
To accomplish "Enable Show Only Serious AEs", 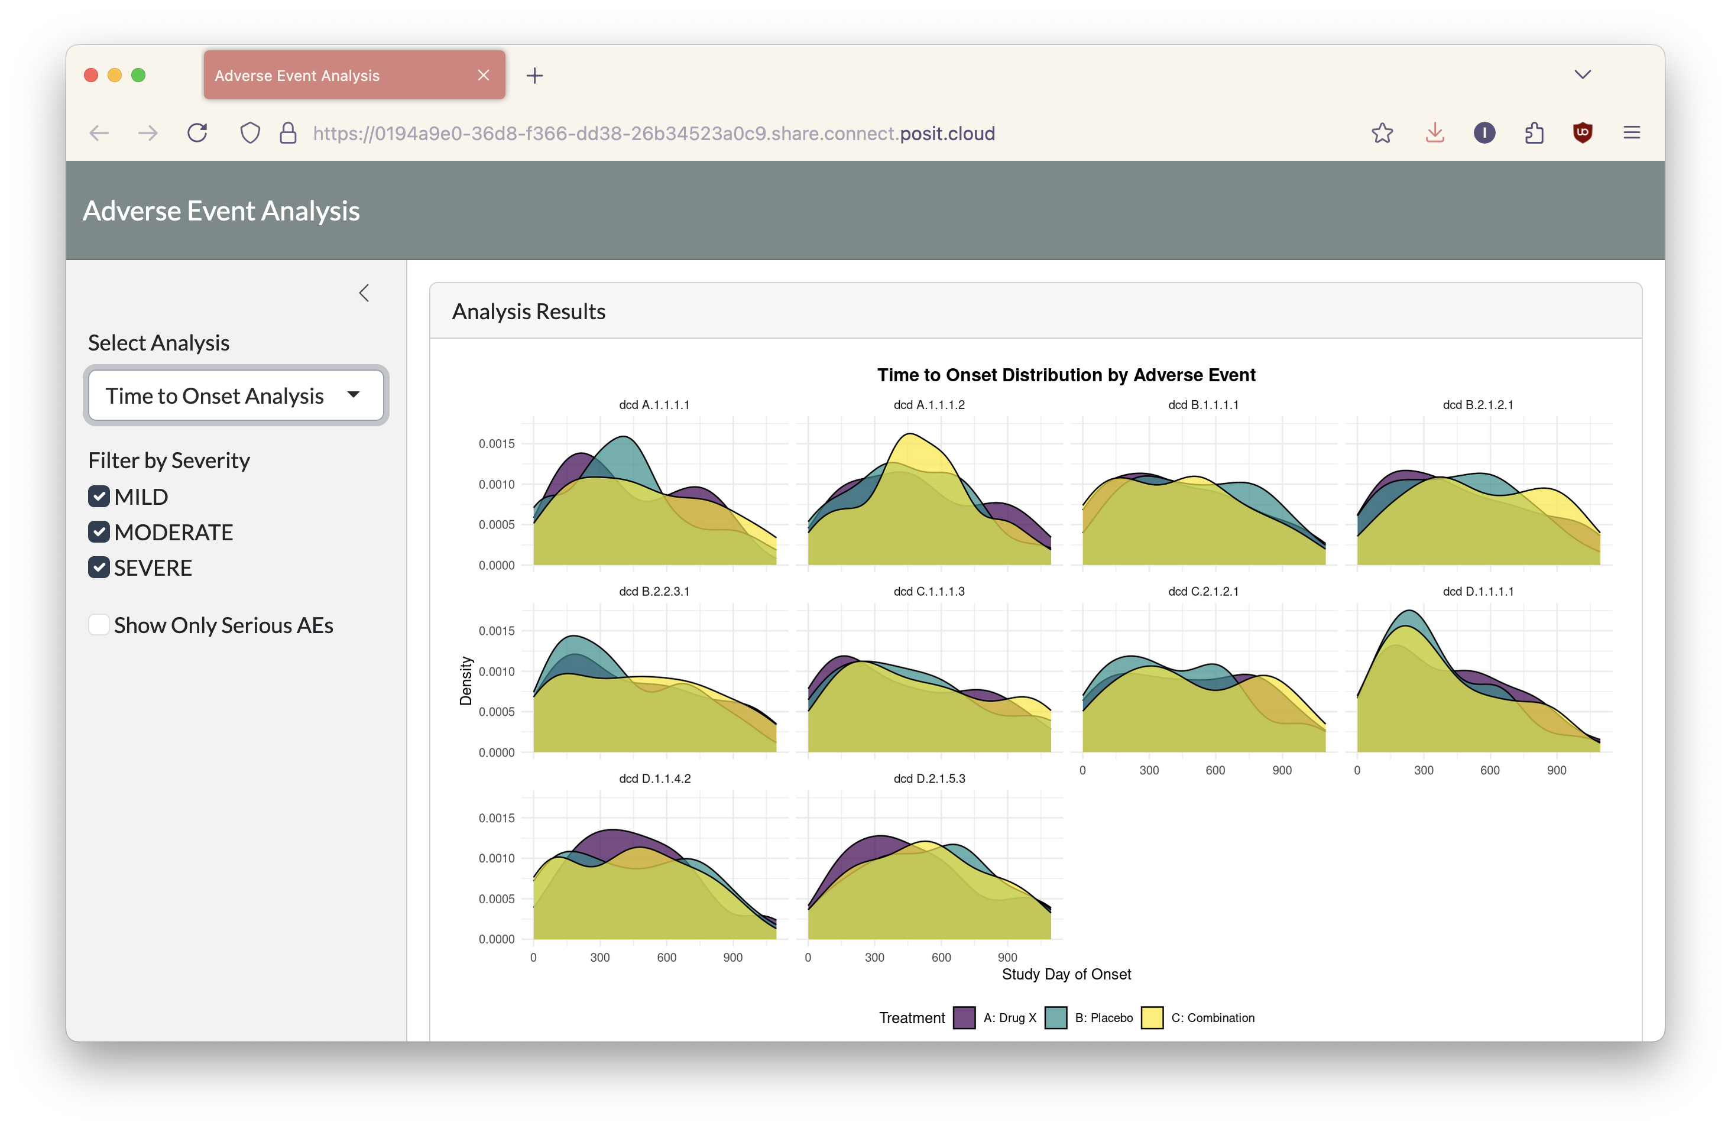I will coord(99,625).
